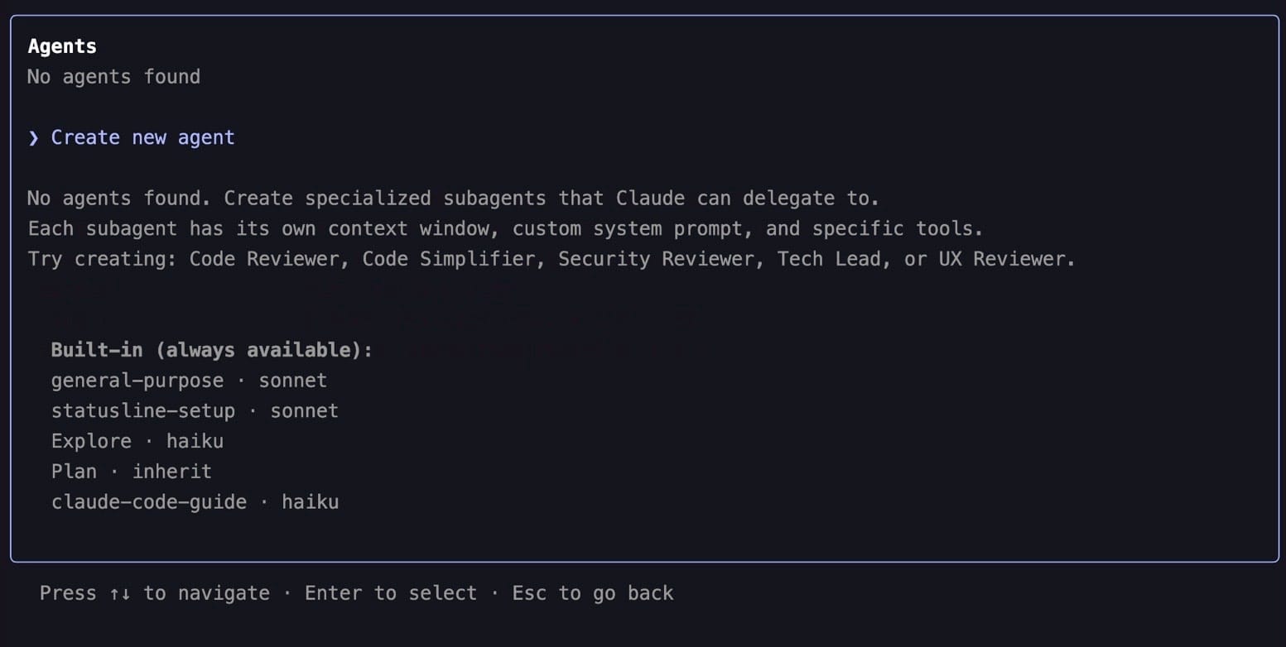Select the Plan agent entry
The height and width of the screenshot is (647, 1286).
click(74, 471)
